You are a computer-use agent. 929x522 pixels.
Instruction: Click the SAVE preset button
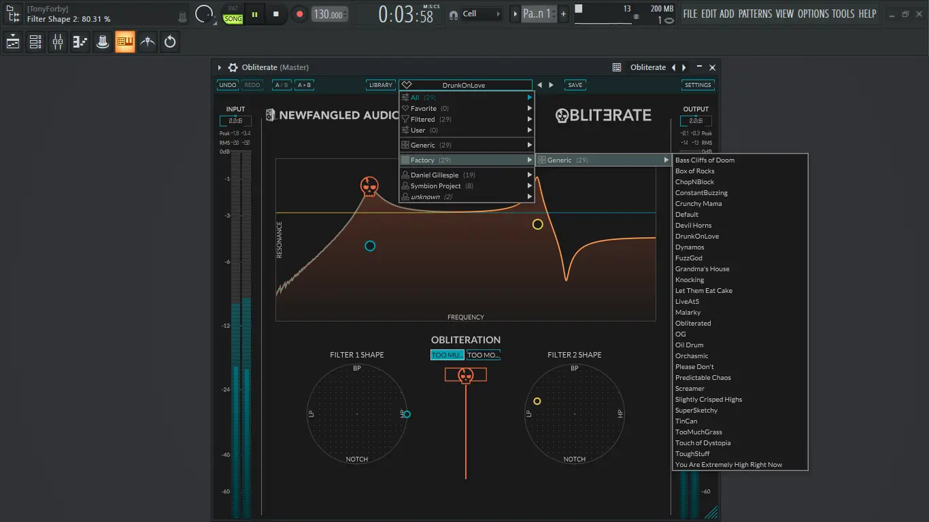(575, 85)
